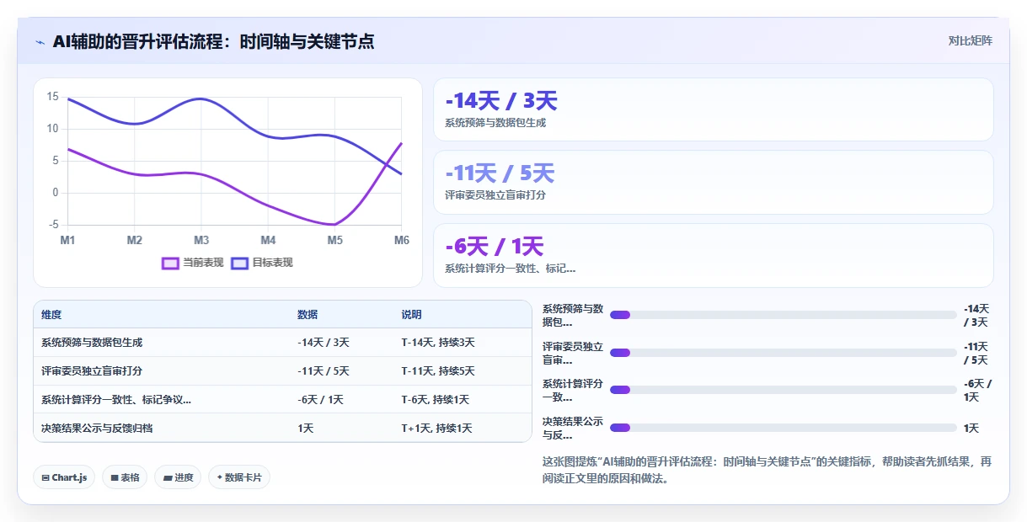Viewport: 1027px width, 522px height.
Task: Click progress bar for 决策结果公示与反…
Action: (784, 428)
